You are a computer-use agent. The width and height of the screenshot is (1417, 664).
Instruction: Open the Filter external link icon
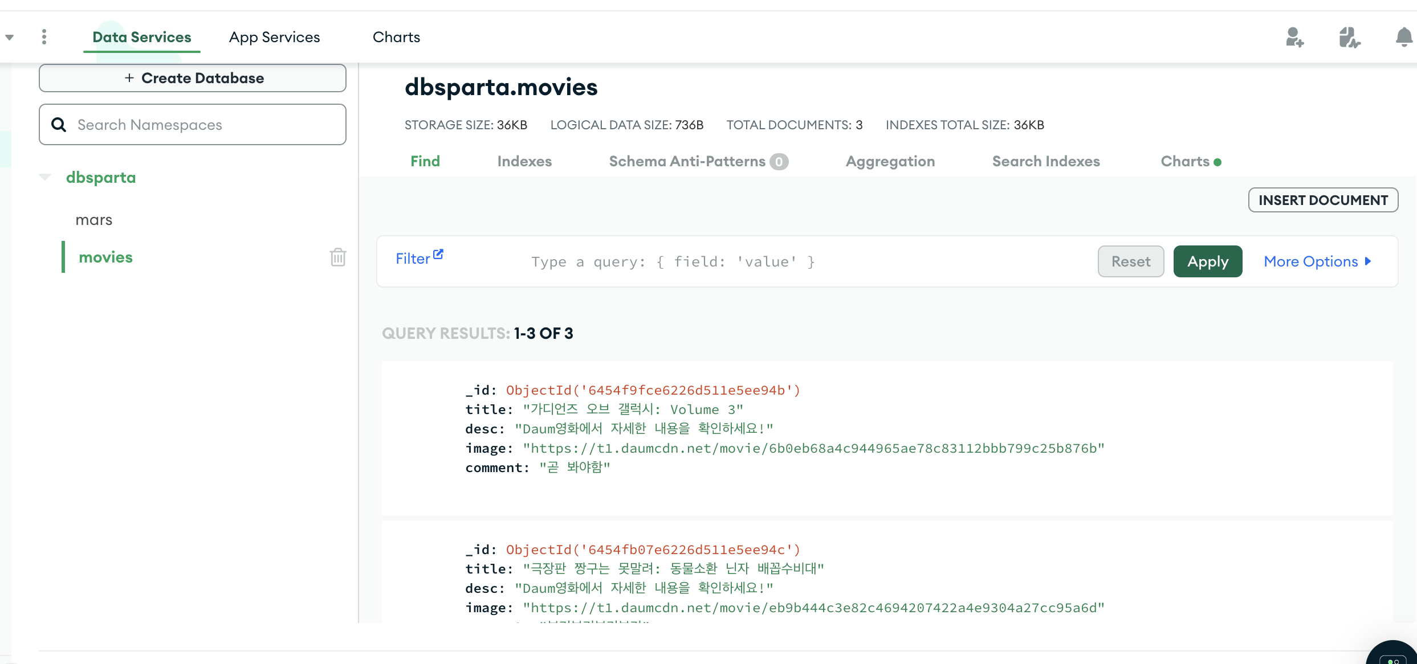438,254
